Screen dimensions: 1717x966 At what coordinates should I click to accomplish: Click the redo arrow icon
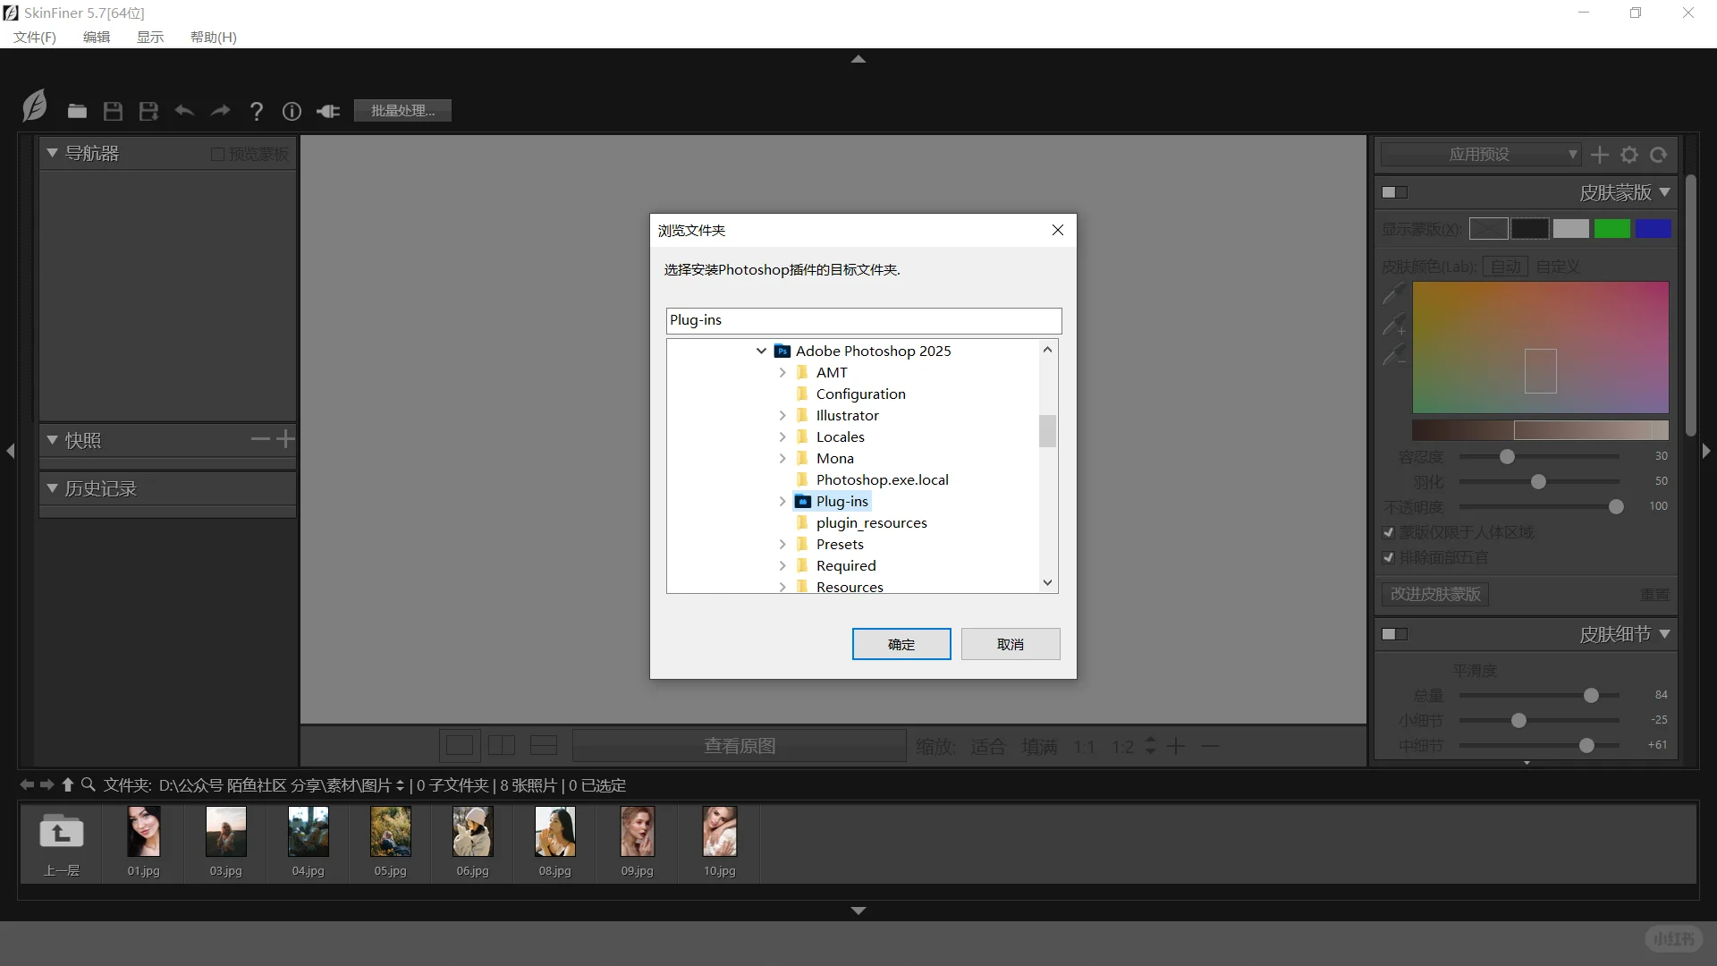pos(220,111)
